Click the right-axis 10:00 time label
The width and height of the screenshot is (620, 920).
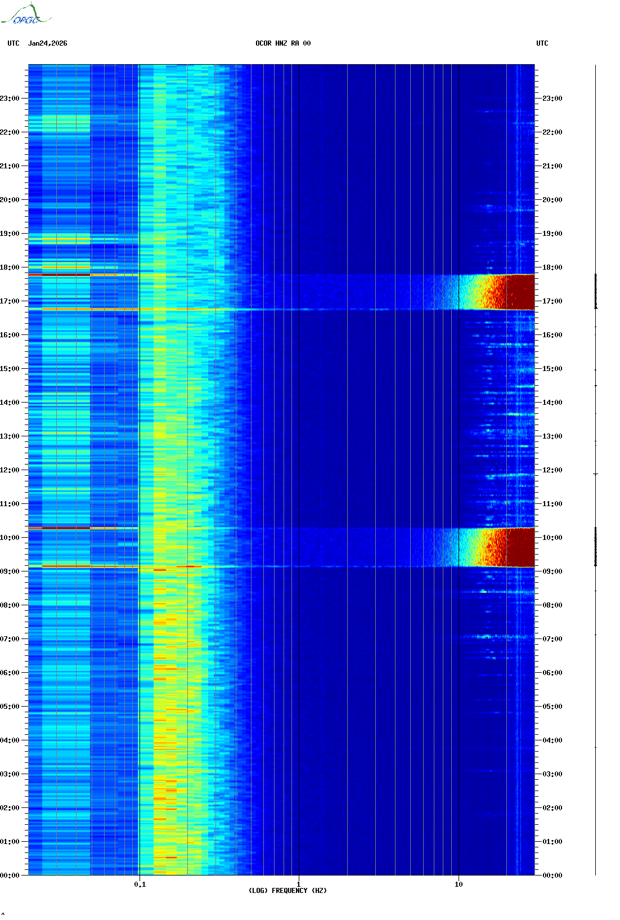552,538
